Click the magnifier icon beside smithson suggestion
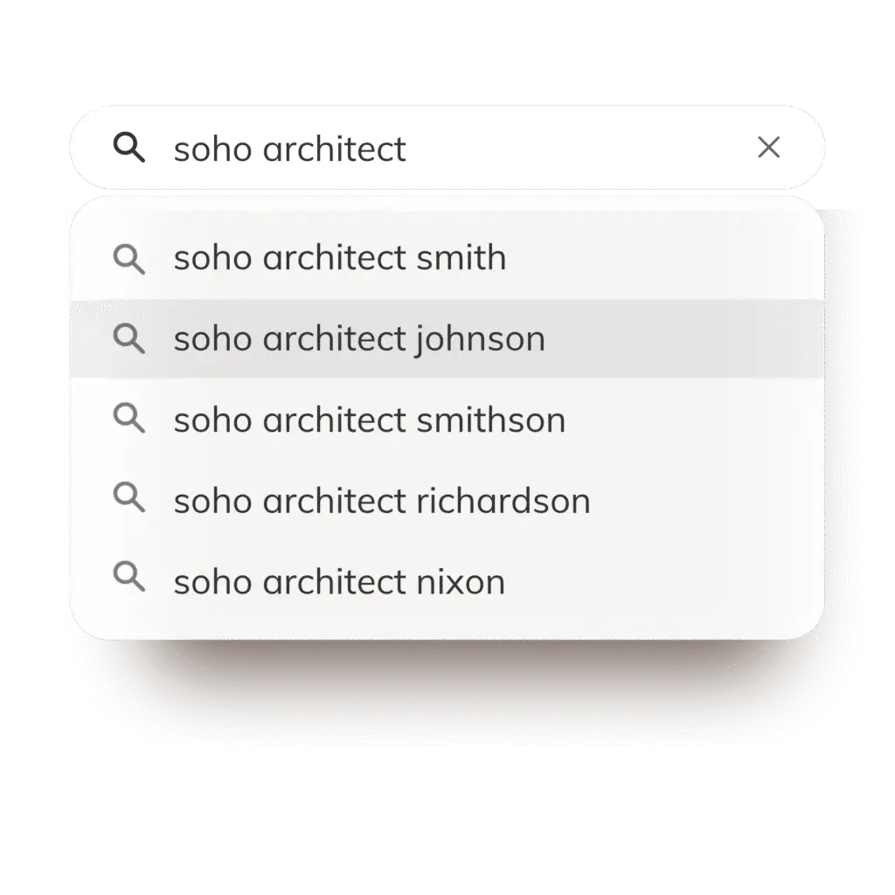This screenshot has width=895, height=895. [129, 418]
